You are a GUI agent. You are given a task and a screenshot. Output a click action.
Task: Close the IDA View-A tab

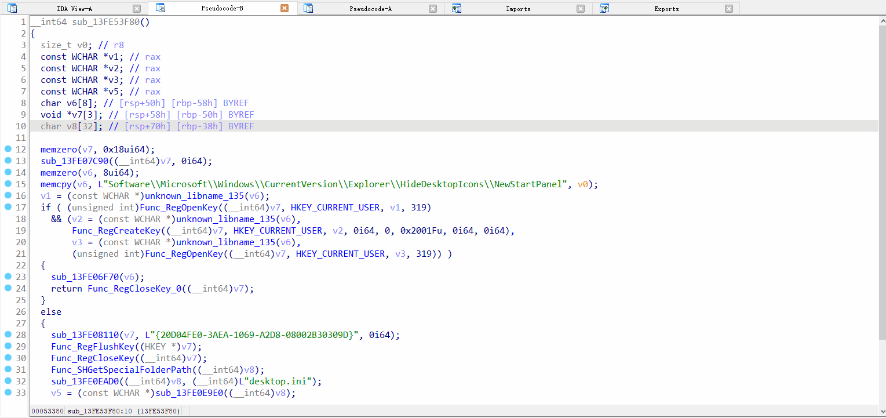click(x=136, y=8)
